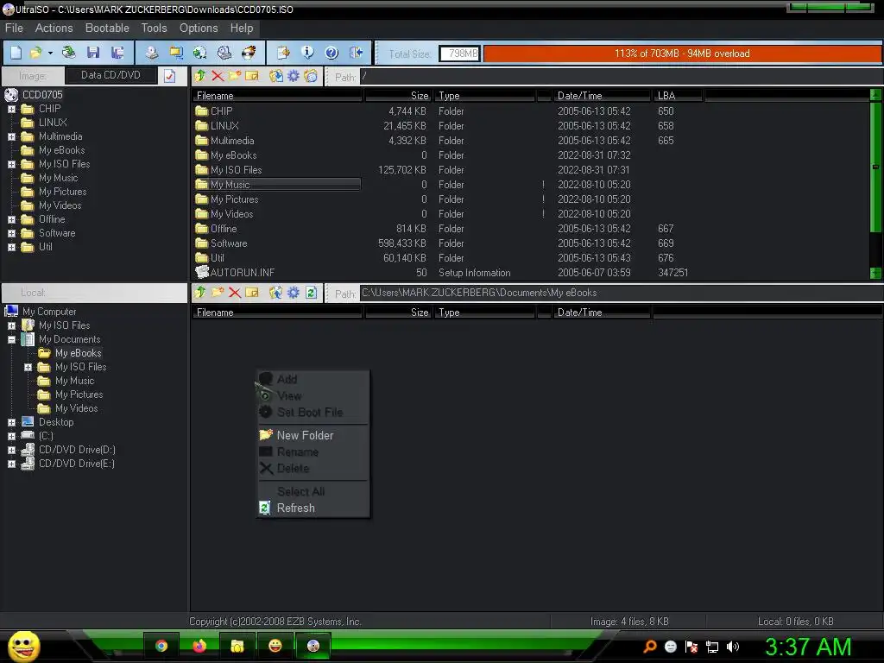Viewport: 884px width, 663px height.
Task: Expand the (C:) drive node in Local tree
Action: click(11, 436)
